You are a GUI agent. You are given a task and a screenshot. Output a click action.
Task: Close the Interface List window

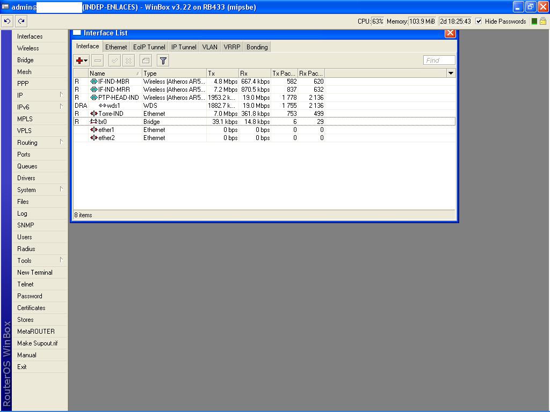pos(450,33)
